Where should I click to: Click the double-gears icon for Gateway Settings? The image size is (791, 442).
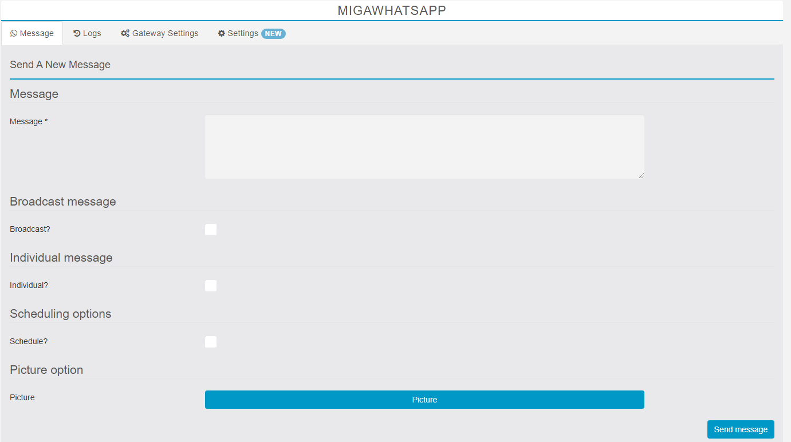[x=125, y=33]
